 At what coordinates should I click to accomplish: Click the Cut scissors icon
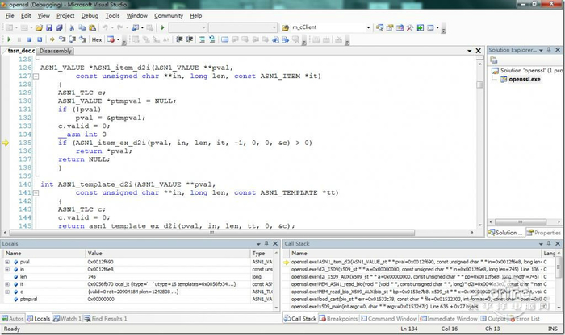pos(72,27)
